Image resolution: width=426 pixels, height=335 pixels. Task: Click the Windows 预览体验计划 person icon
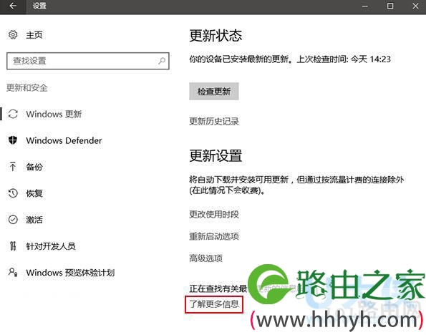pos(13,272)
